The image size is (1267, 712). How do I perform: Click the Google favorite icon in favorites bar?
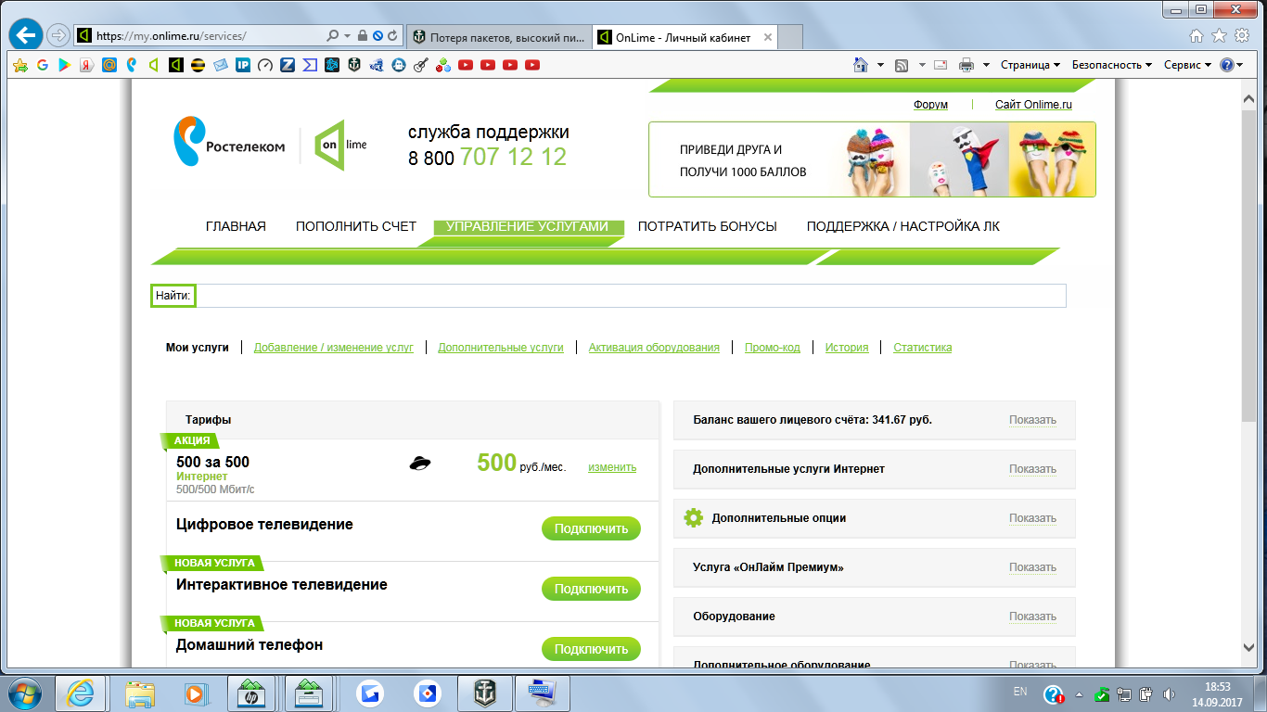(42, 65)
